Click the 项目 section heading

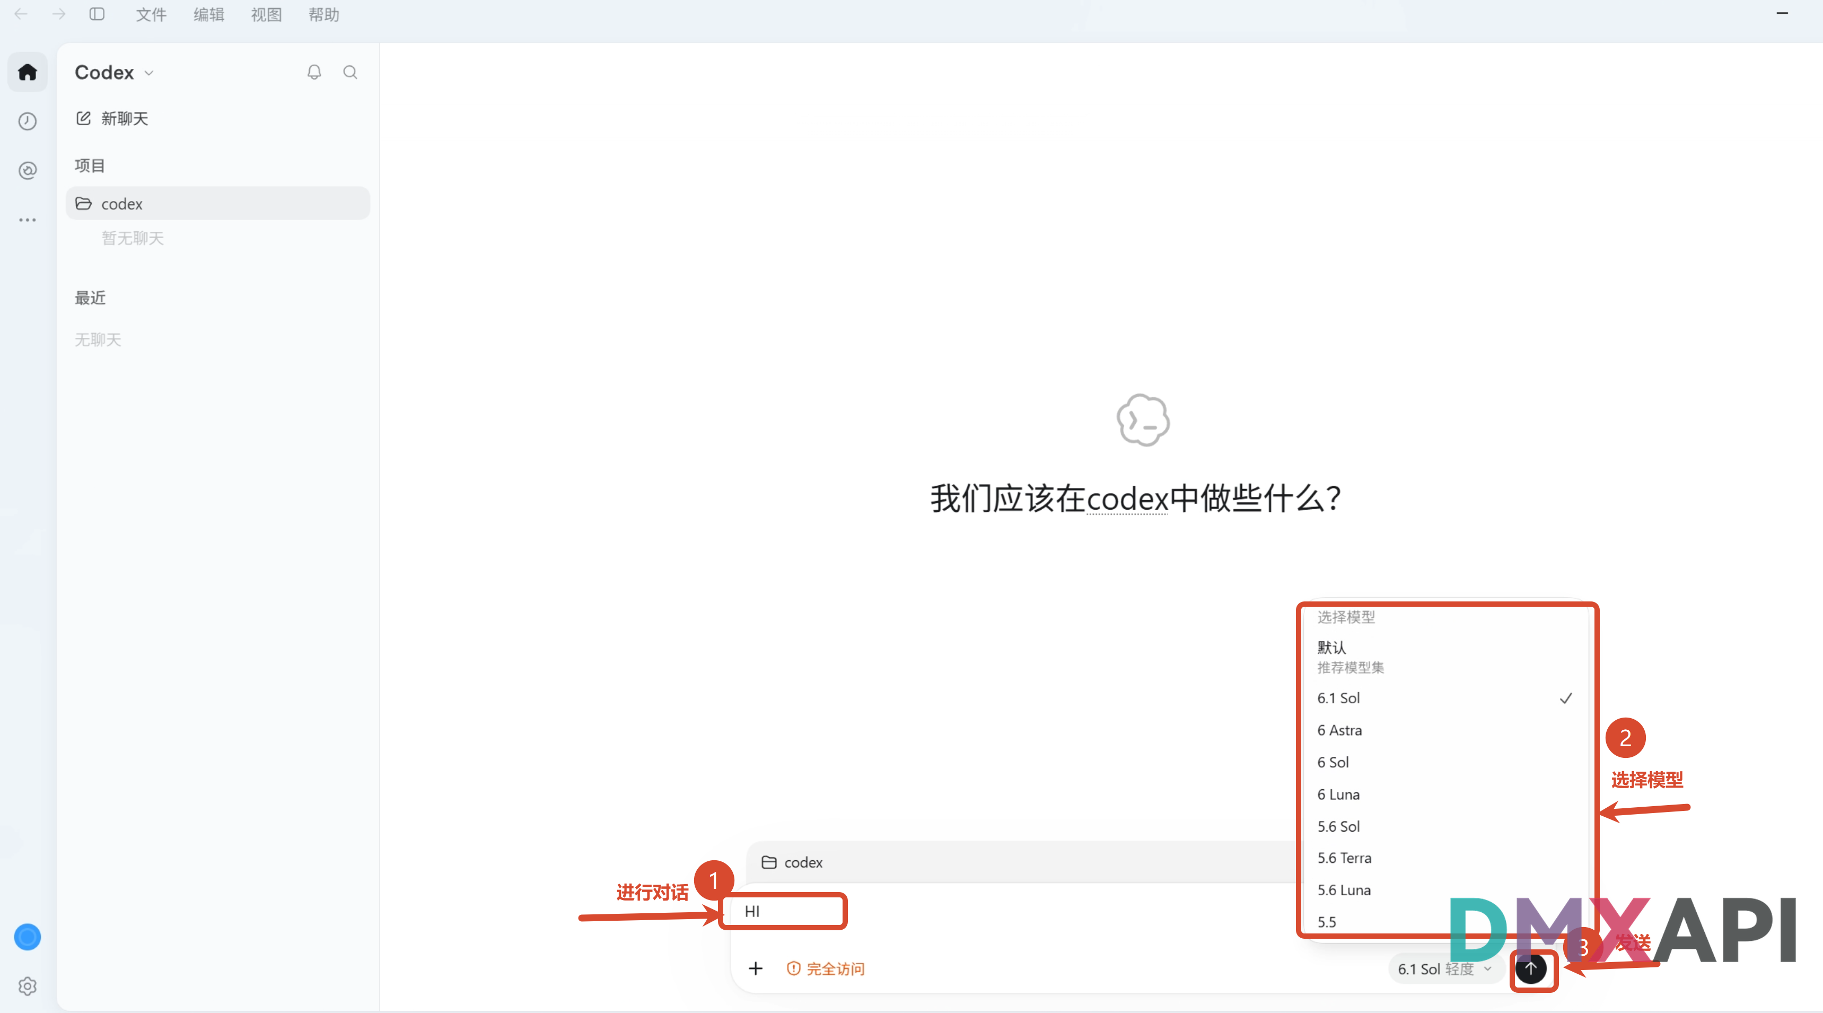(x=90, y=165)
